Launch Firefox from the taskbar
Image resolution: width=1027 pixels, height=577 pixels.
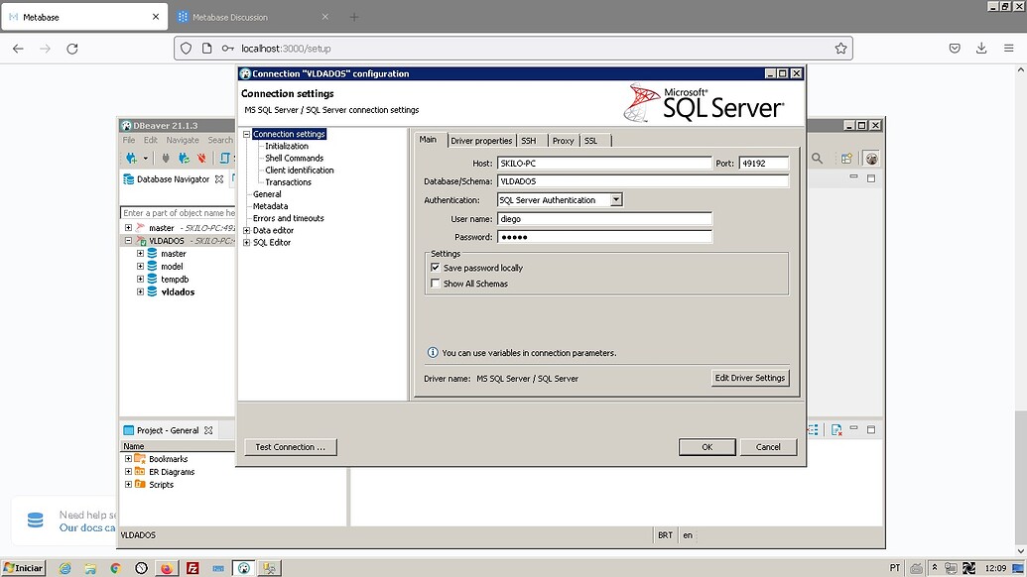(x=165, y=568)
